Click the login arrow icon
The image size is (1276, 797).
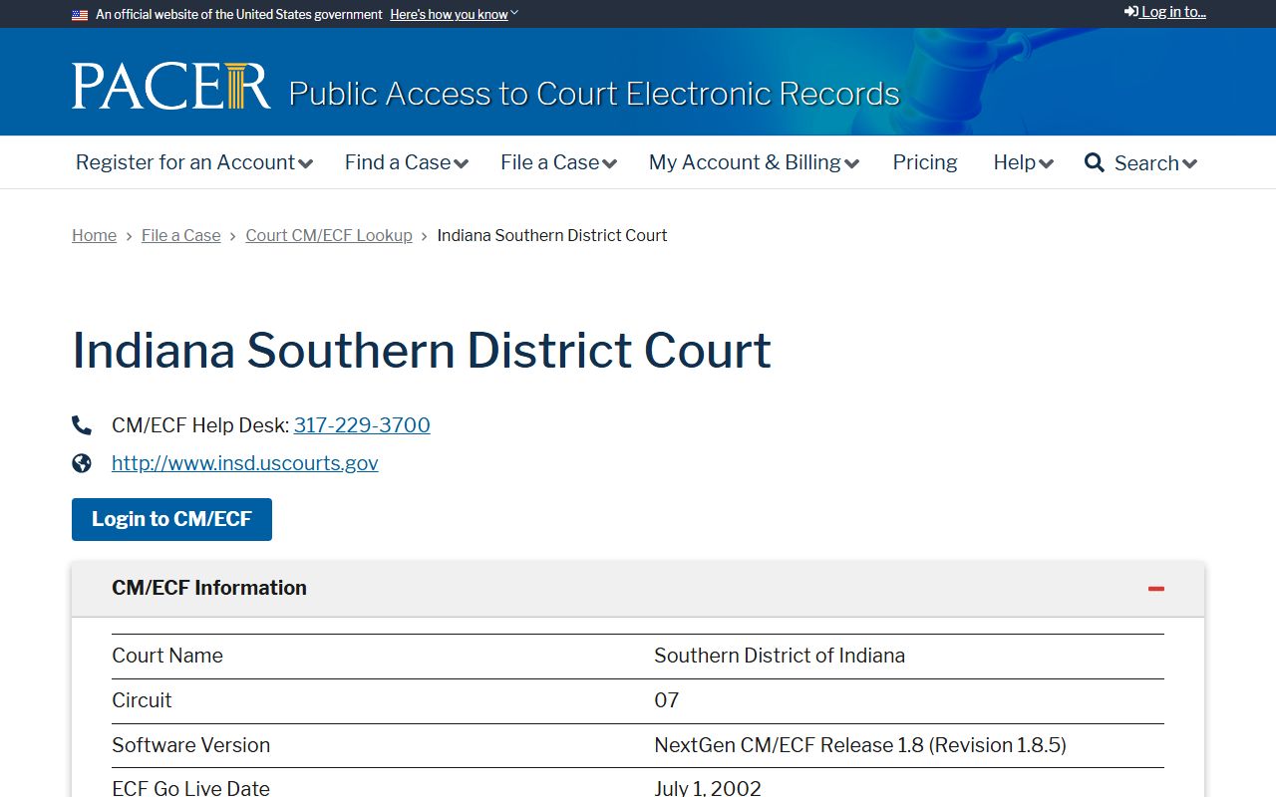tap(1131, 12)
